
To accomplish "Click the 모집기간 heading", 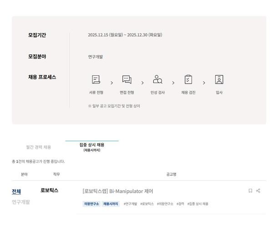I will [37, 35].
